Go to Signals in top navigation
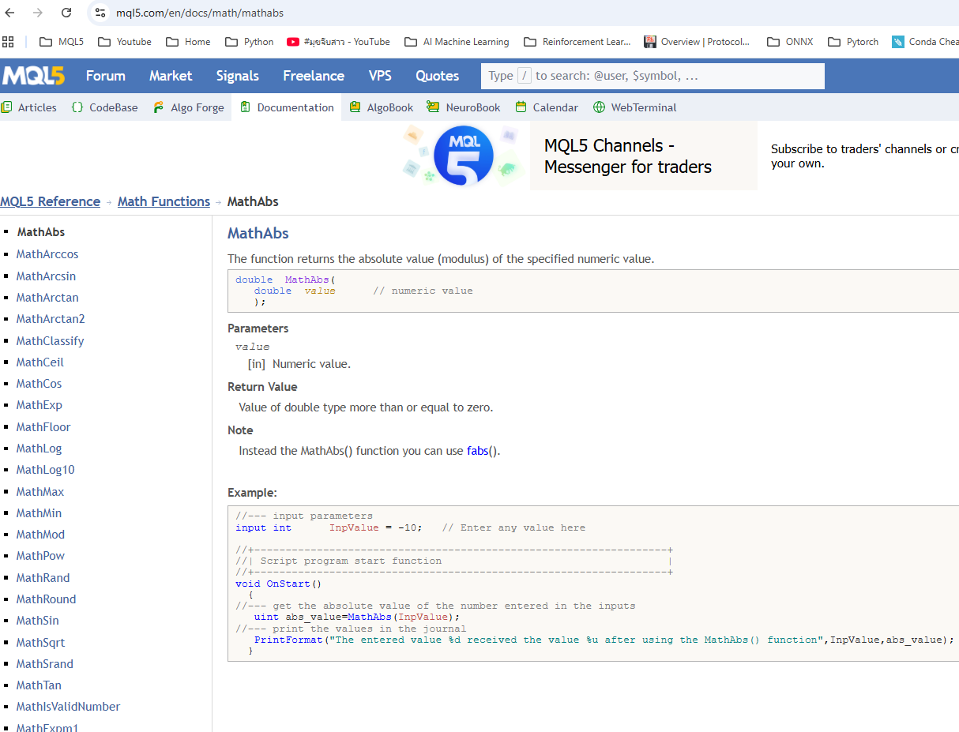Image resolution: width=959 pixels, height=732 pixels. click(x=237, y=76)
